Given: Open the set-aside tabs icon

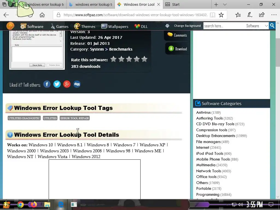Looking at the screenshot, I should [4, 4].
